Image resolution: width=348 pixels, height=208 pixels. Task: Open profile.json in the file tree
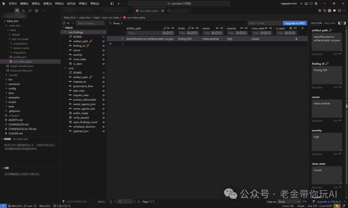[x=20, y=57]
